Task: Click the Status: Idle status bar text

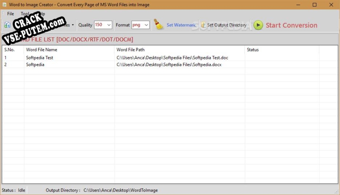Action: [x=13, y=190]
